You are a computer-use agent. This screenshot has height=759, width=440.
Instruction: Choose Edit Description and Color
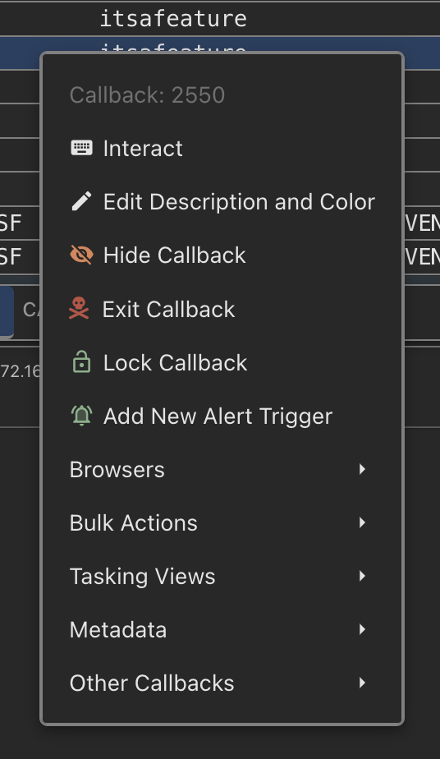[x=239, y=202]
